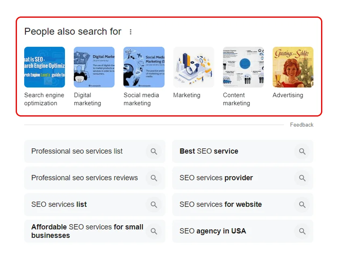Click the magnifier icon next to Professional seo services reviews
Viewport: 338px width, 254px height.
point(154,178)
